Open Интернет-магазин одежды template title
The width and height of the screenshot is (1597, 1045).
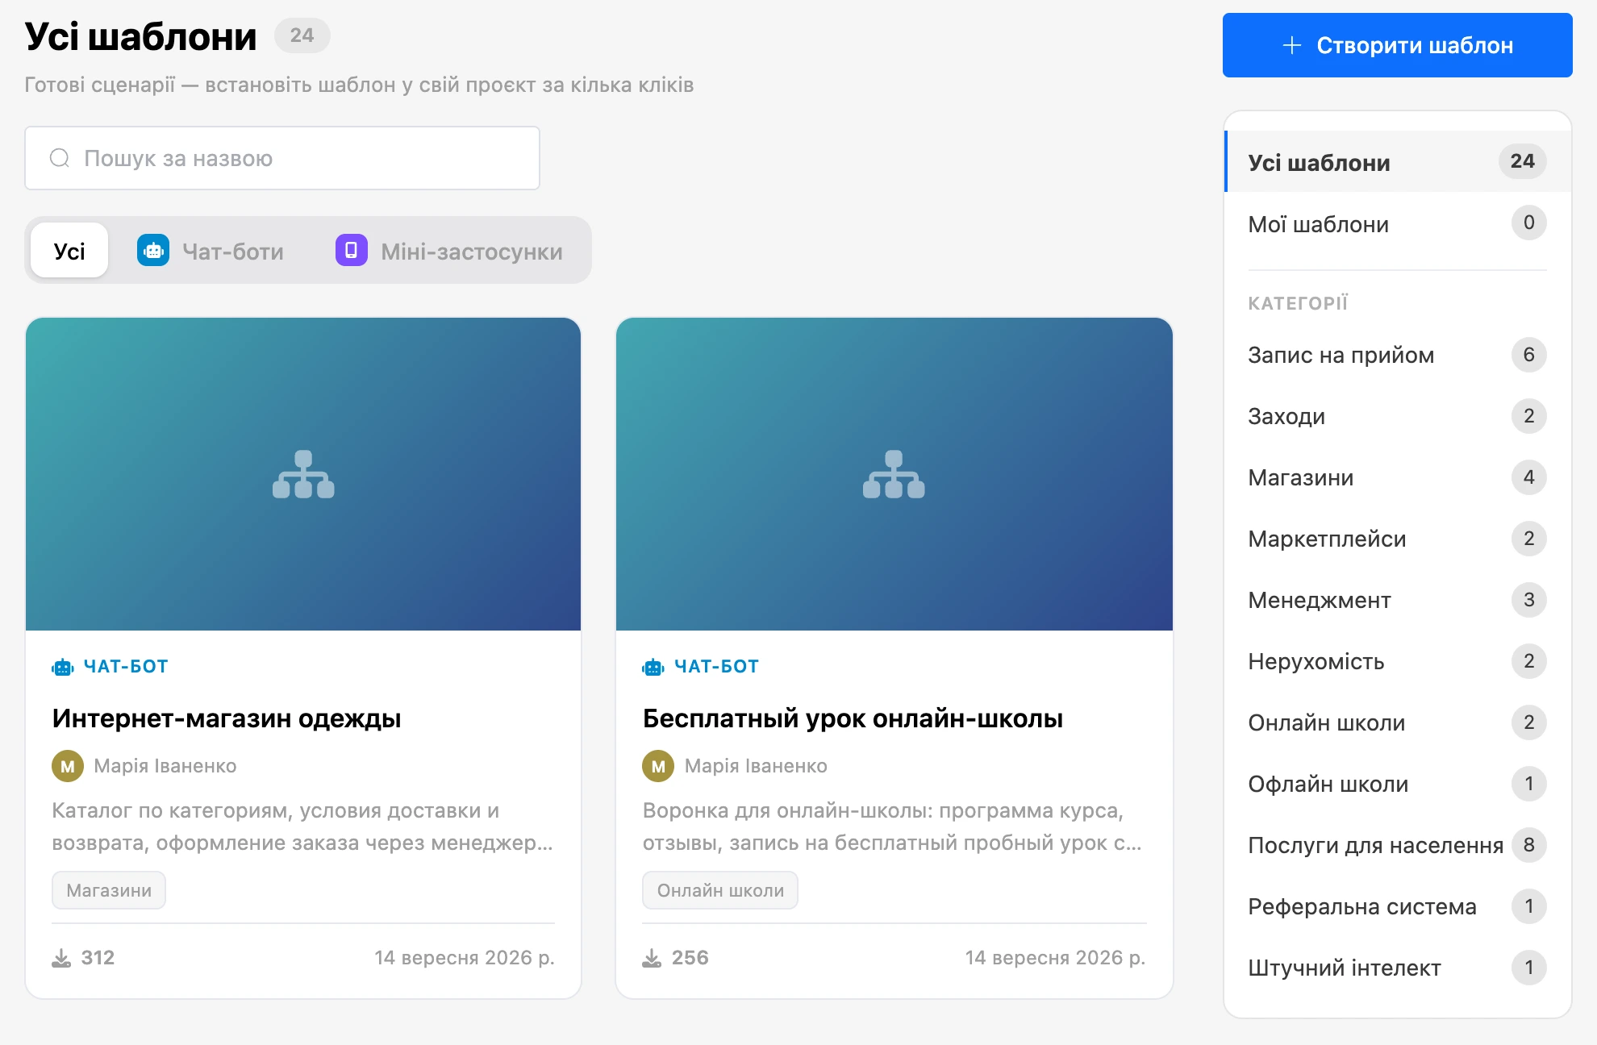pos(227,718)
